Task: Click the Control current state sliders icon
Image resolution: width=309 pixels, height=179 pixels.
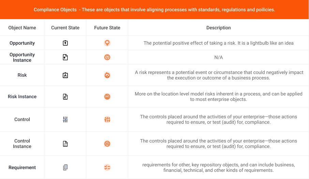Action: (65, 119)
